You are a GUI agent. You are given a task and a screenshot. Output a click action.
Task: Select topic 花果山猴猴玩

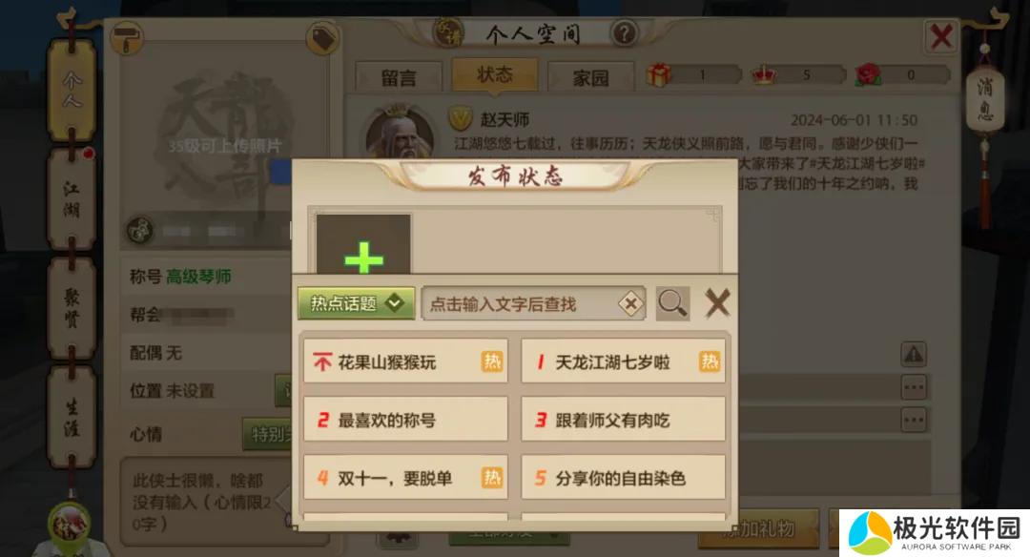pyautogui.click(x=405, y=361)
